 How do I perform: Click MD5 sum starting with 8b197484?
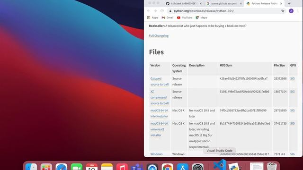(245, 123)
